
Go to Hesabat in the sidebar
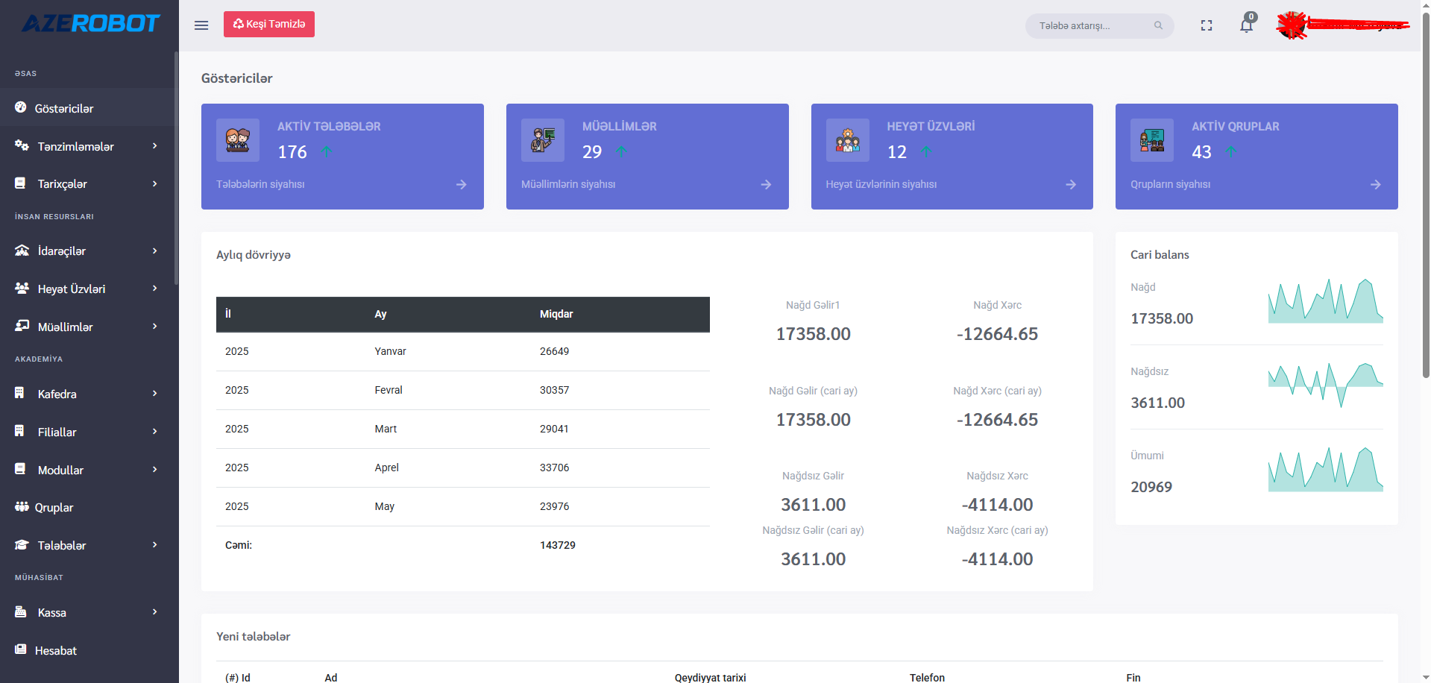(55, 651)
